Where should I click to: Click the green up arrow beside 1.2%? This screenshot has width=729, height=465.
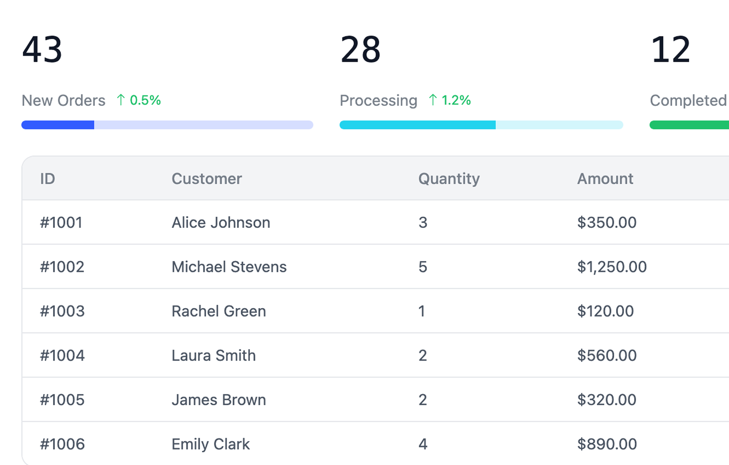432,100
